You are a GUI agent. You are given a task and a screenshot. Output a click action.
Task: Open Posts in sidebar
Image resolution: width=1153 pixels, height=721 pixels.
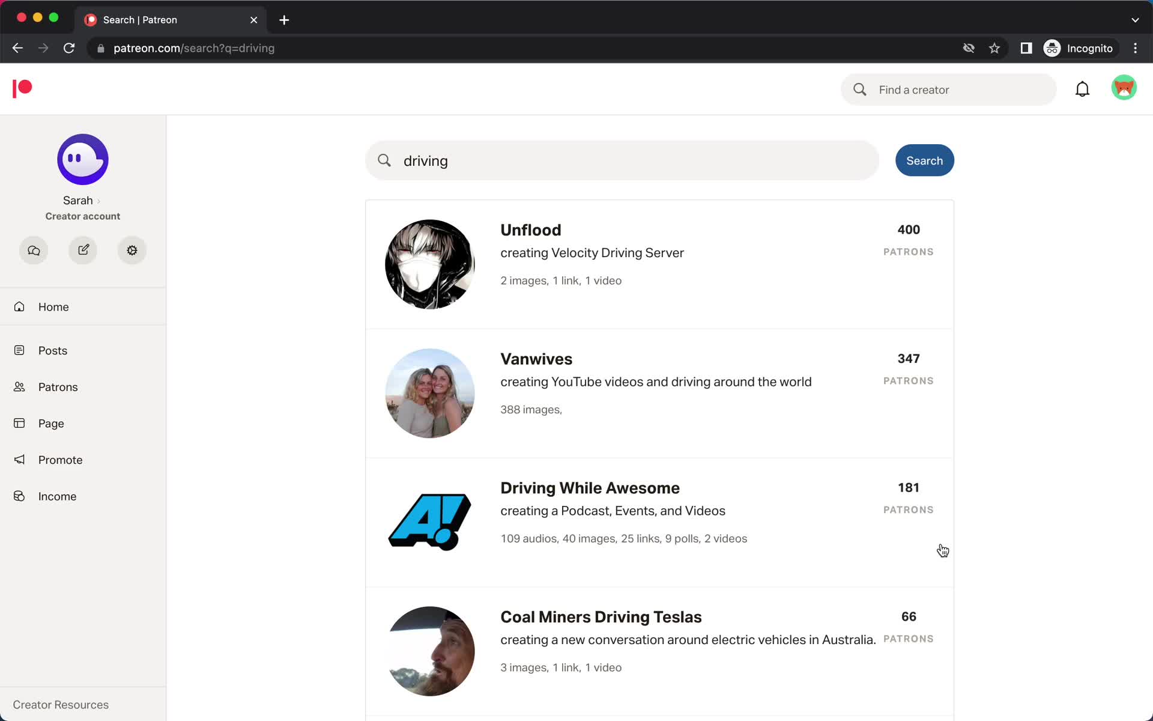click(83, 350)
